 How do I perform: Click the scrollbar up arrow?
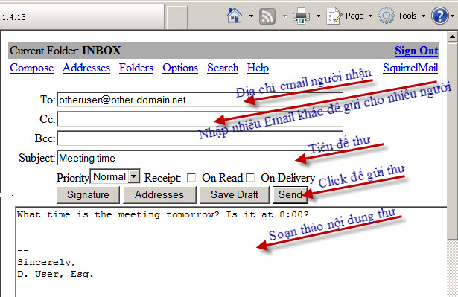pyautogui.click(x=452, y=36)
